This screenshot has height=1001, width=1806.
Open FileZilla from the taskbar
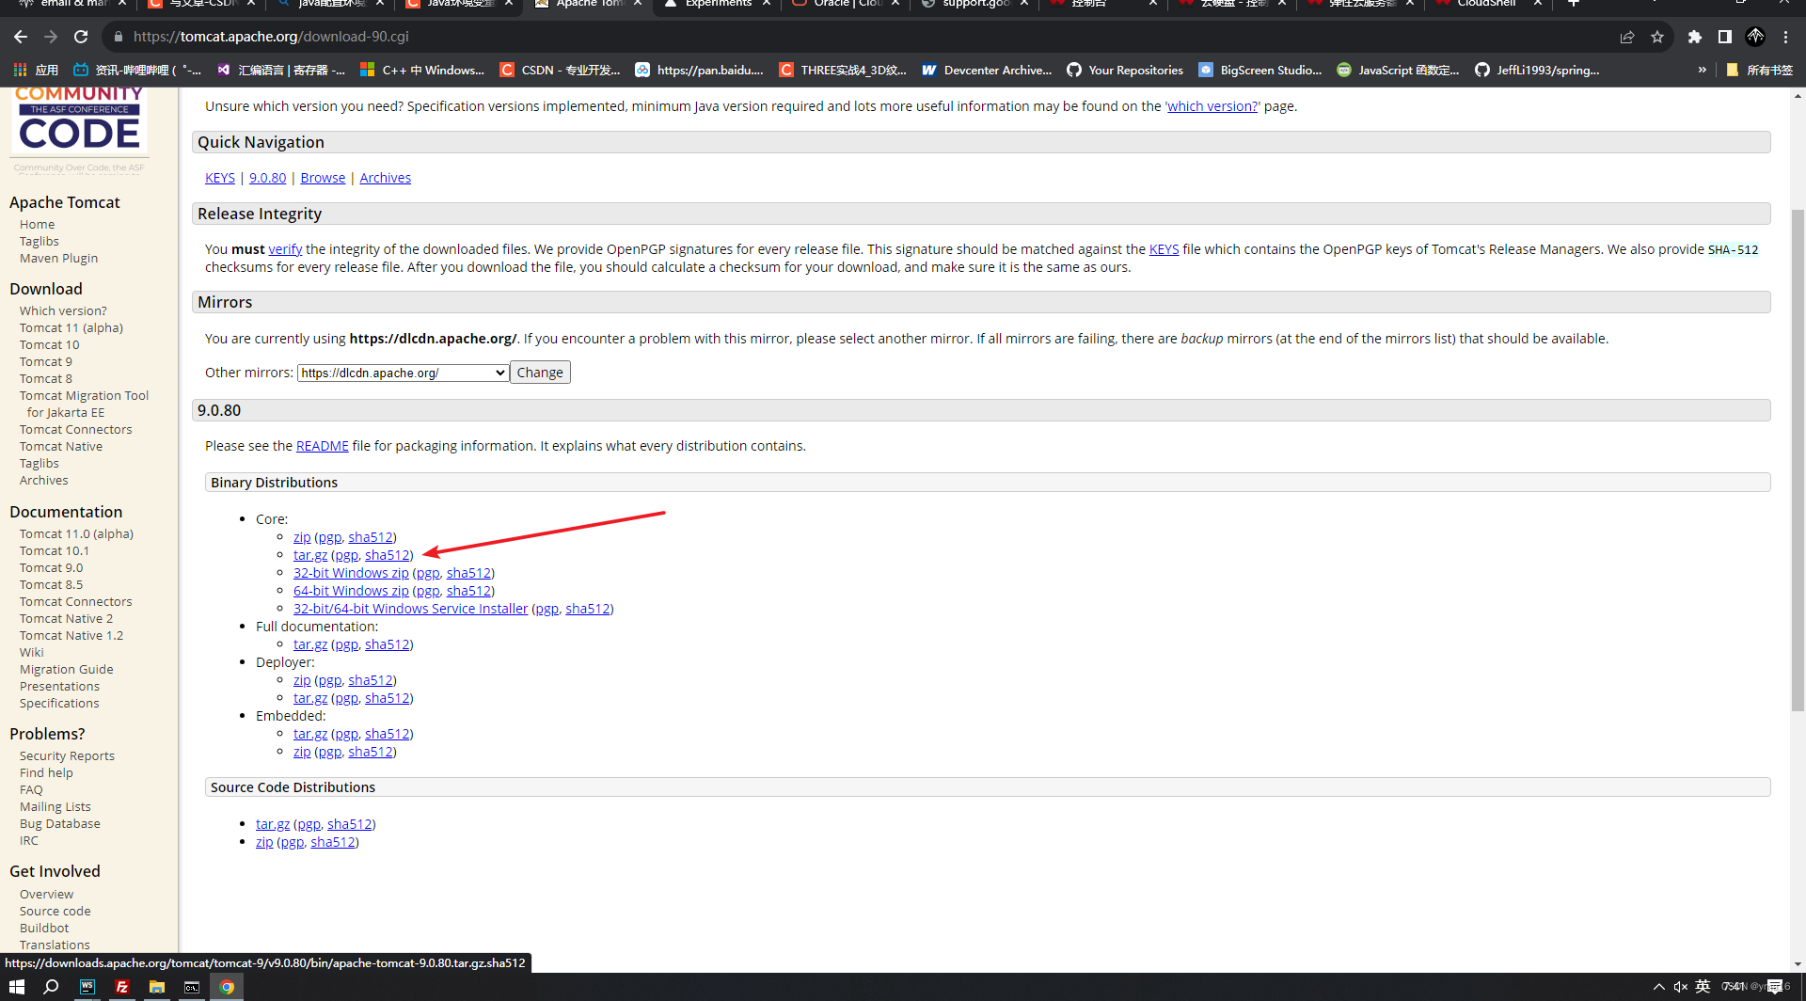(x=122, y=987)
